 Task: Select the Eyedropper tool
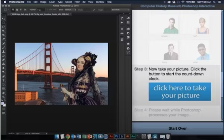tap(3, 39)
